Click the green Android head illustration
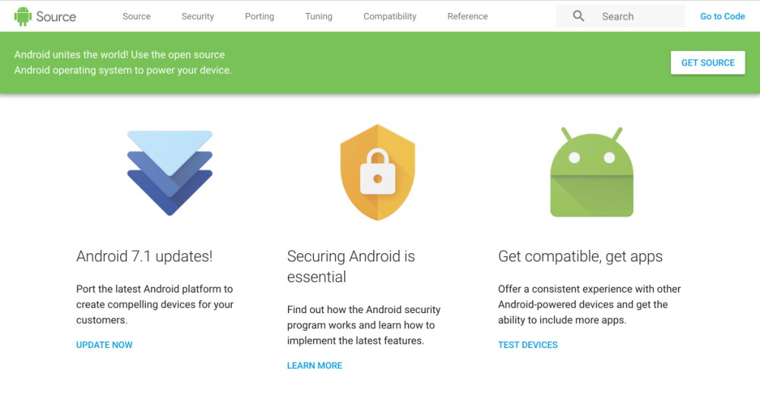 tap(591, 173)
